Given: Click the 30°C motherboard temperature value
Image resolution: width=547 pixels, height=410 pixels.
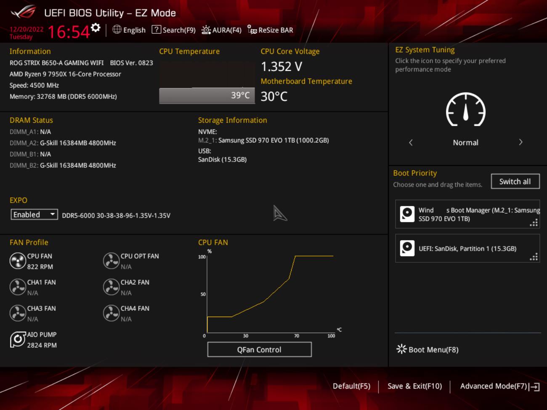Looking at the screenshot, I should [x=274, y=96].
